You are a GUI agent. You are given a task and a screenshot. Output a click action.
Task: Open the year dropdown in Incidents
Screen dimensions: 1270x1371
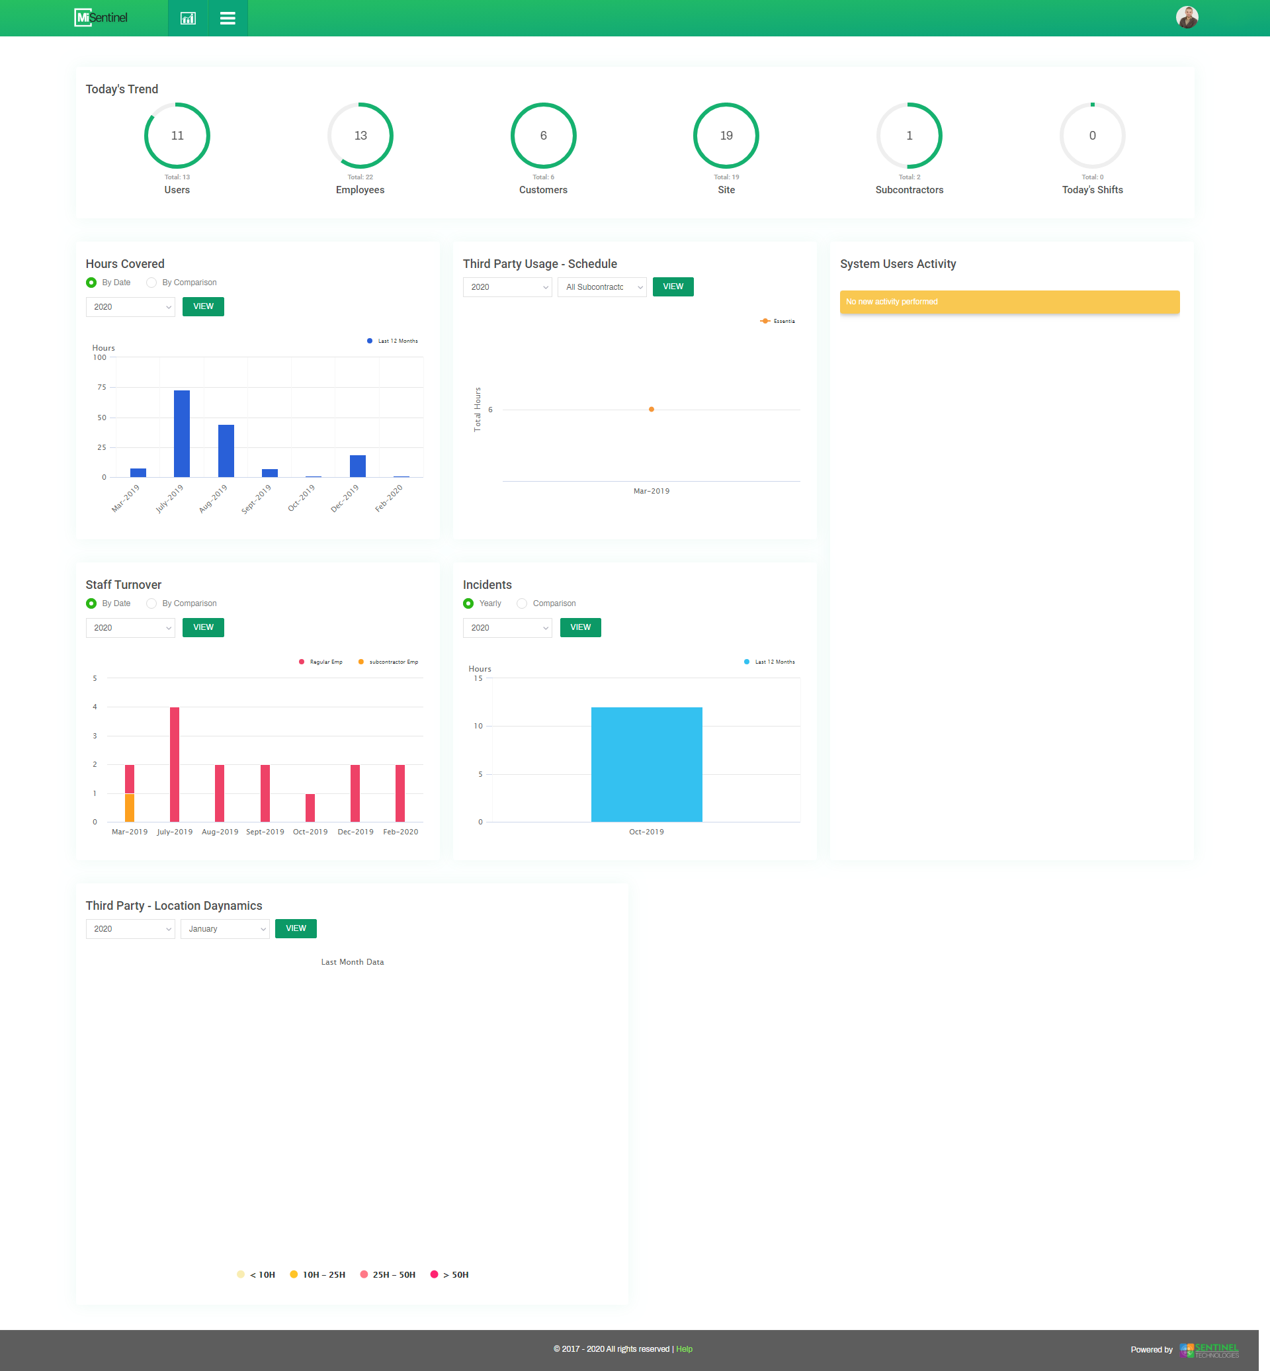(507, 628)
